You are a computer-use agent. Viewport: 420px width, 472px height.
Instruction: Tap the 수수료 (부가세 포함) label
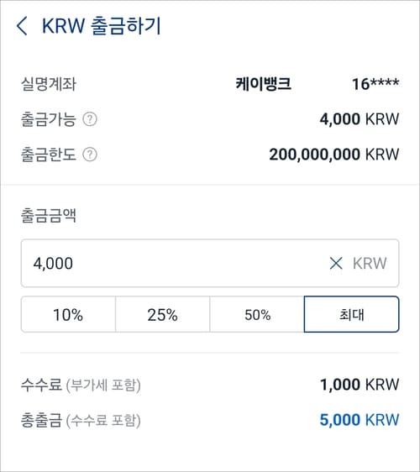pos(81,385)
